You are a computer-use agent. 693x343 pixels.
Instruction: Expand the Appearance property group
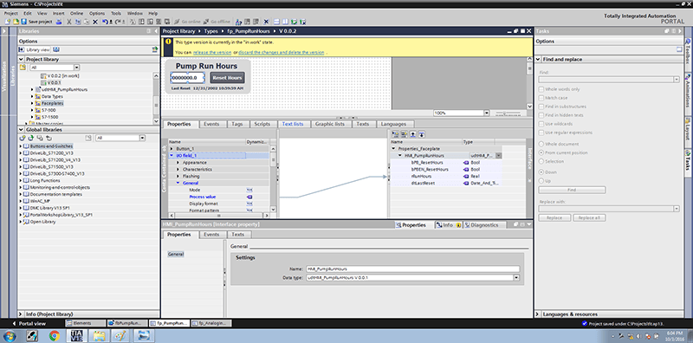coord(178,163)
